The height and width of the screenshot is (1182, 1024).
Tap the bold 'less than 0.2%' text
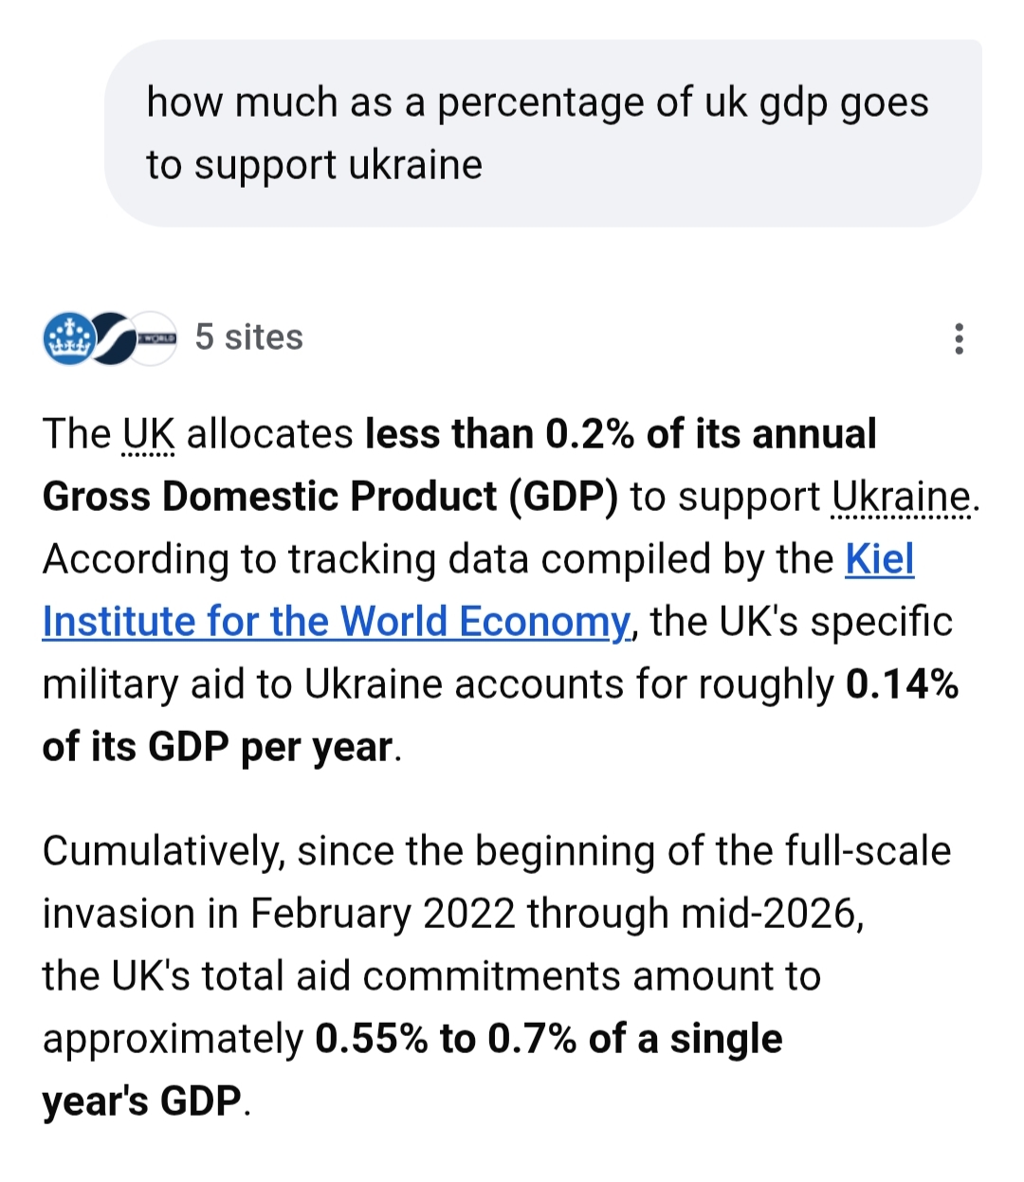(x=500, y=434)
